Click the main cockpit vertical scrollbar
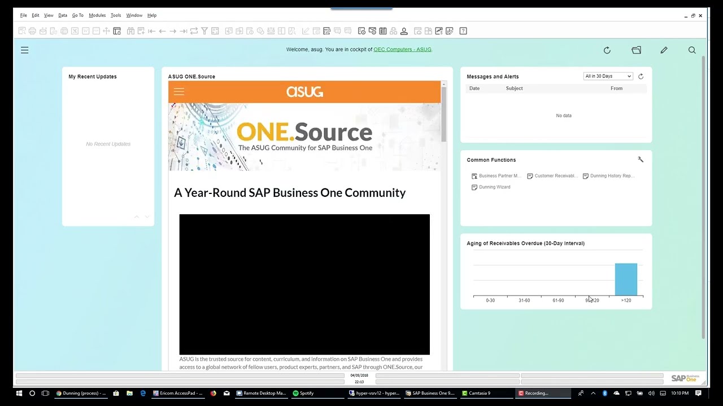Screen dimensions: 723x406 [x=704, y=197]
